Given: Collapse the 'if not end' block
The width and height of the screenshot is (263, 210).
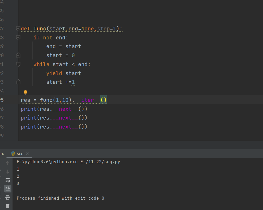Looking at the screenshot, I should point(18,38).
